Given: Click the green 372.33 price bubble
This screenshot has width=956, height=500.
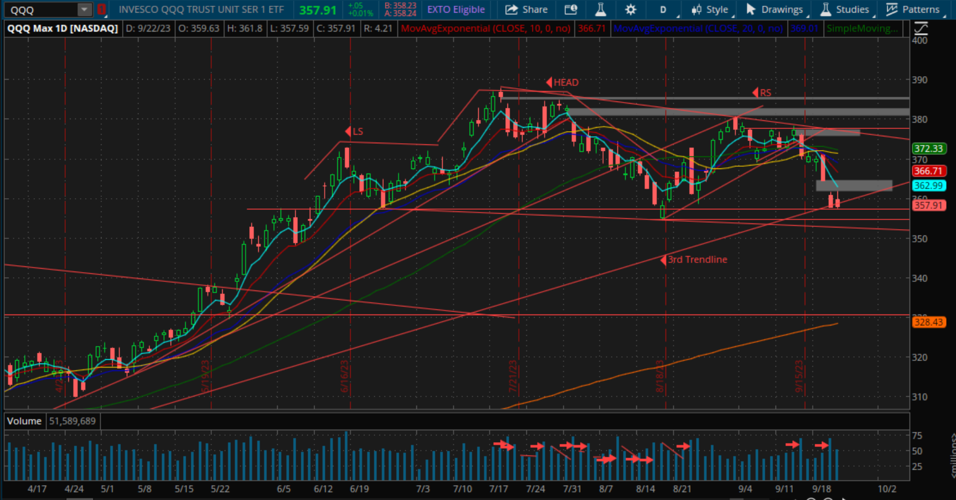Looking at the screenshot, I should pyautogui.click(x=928, y=148).
